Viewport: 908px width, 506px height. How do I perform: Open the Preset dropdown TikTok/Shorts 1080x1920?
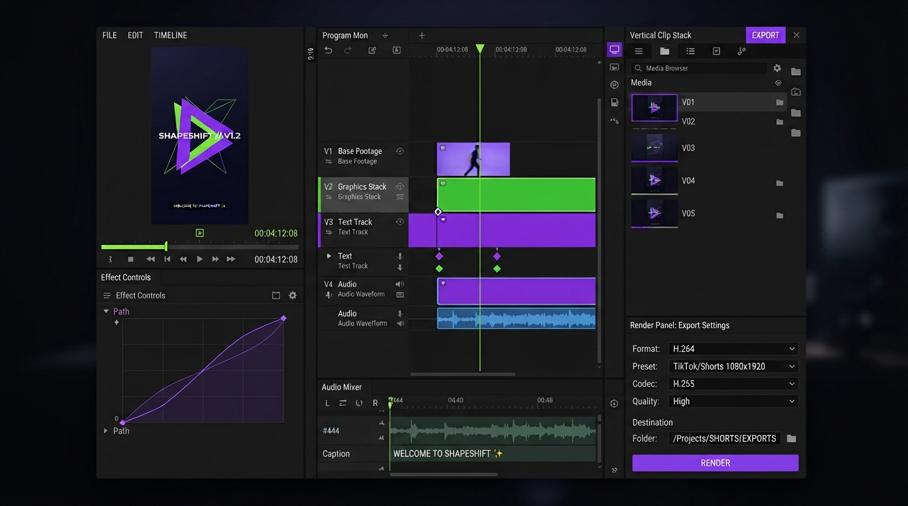[734, 366]
